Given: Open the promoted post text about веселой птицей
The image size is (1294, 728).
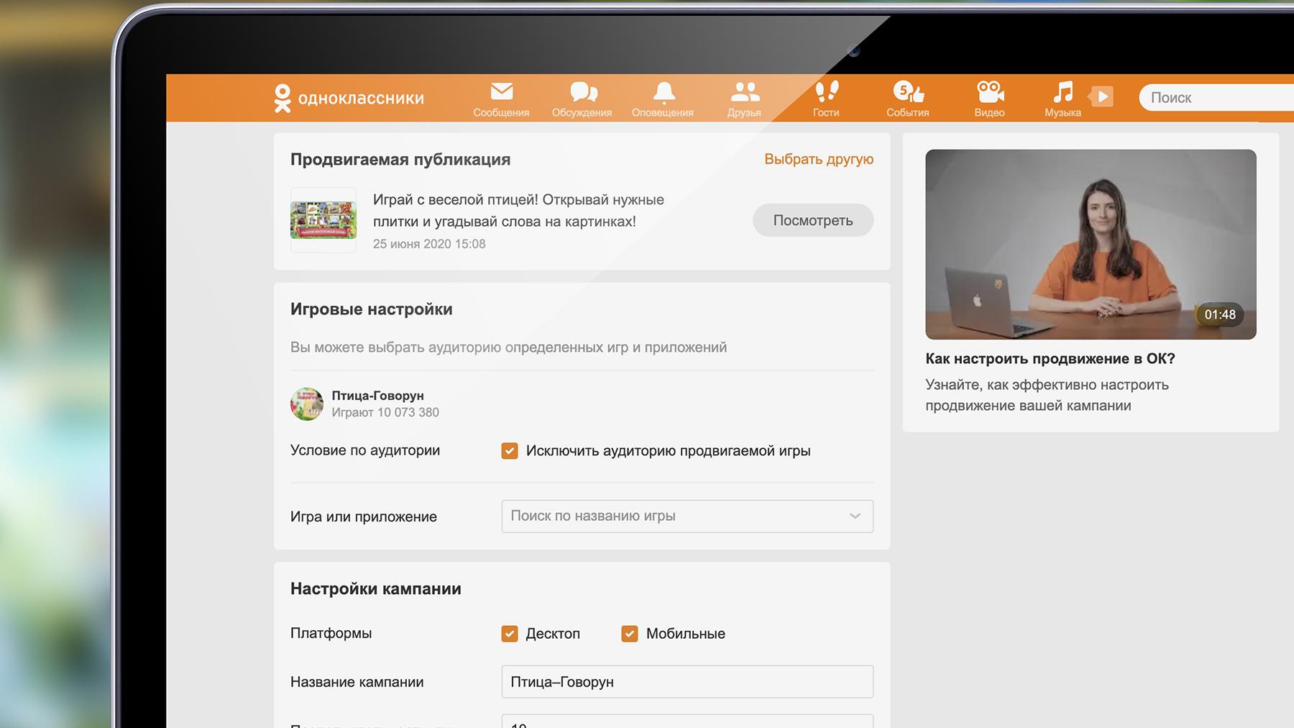Looking at the screenshot, I should click(518, 210).
